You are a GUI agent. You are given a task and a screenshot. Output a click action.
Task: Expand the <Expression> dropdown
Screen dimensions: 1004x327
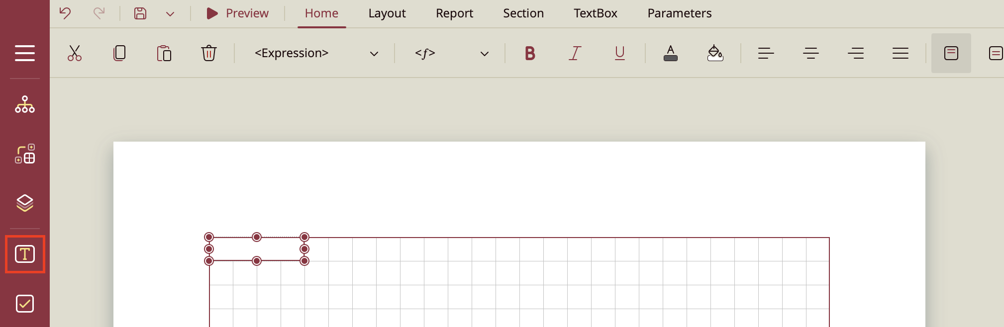374,54
